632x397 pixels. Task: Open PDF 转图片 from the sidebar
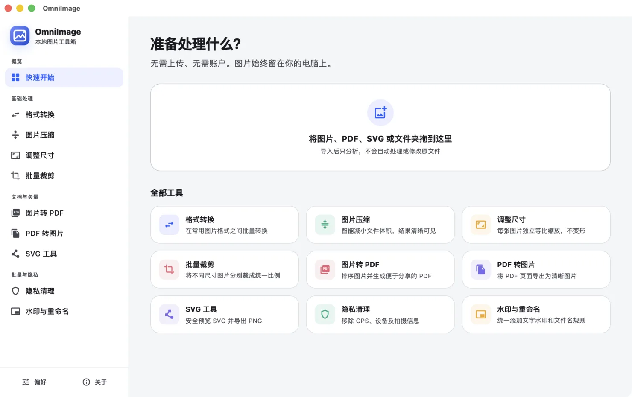tap(64, 233)
